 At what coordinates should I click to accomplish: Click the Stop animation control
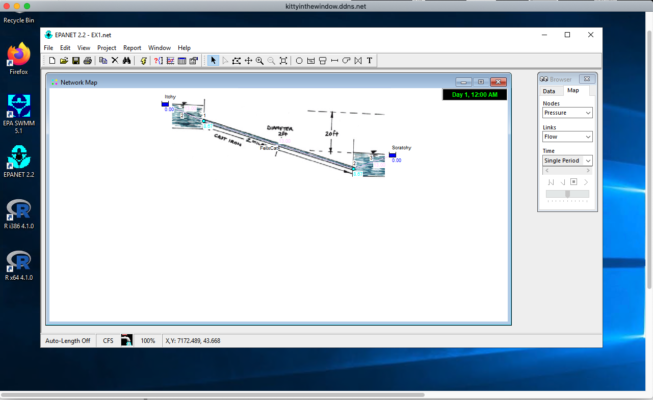[573, 182]
